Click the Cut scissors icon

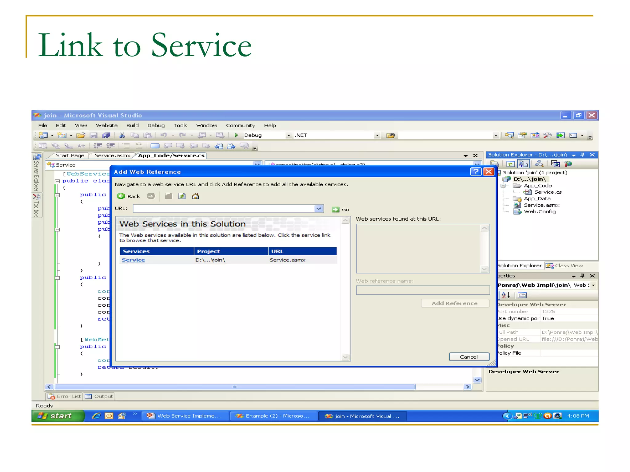(x=122, y=136)
